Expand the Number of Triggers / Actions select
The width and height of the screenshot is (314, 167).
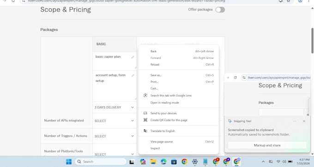tap(115, 136)
